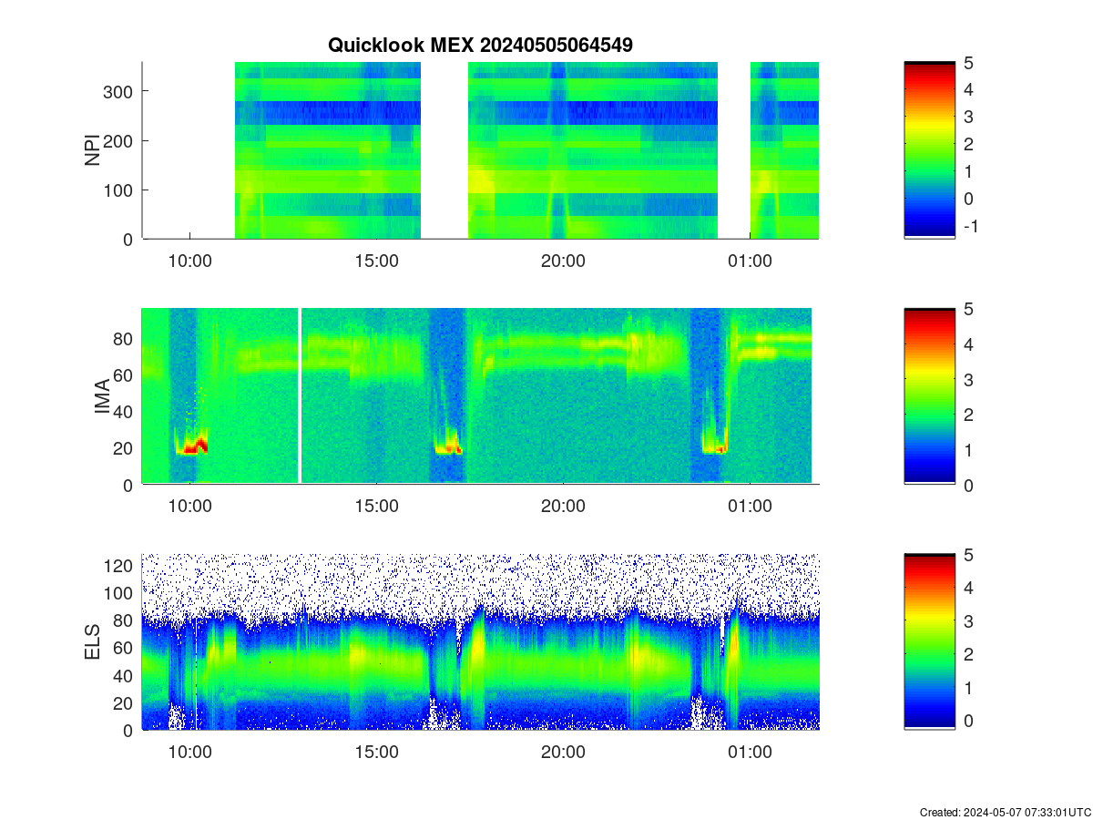The height and width of the screenshot is (820, 1093).
Task: Click the 100 tick on the NPI y-axis
Action: [x=119, y=190]
